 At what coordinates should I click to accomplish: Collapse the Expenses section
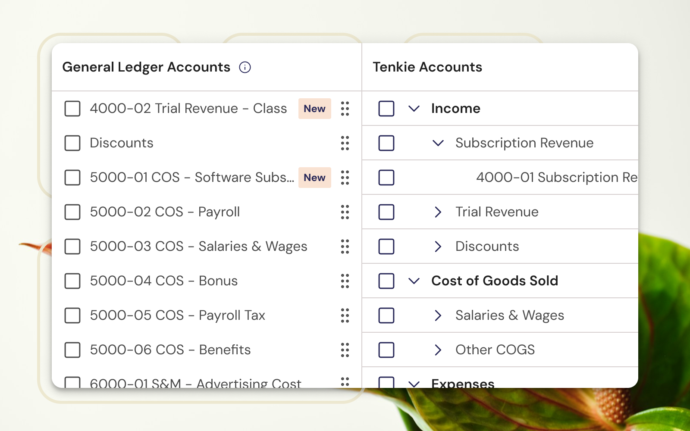pyautogui.click(x=414, y=384)
